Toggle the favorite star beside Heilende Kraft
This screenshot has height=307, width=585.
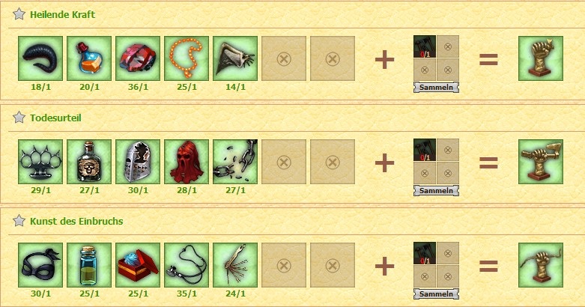(19, 14)
